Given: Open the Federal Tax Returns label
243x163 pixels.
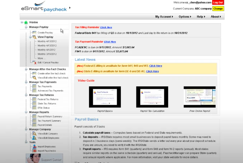Looking at the screenshot, I should pyautogui.click(x=48, y=99).
